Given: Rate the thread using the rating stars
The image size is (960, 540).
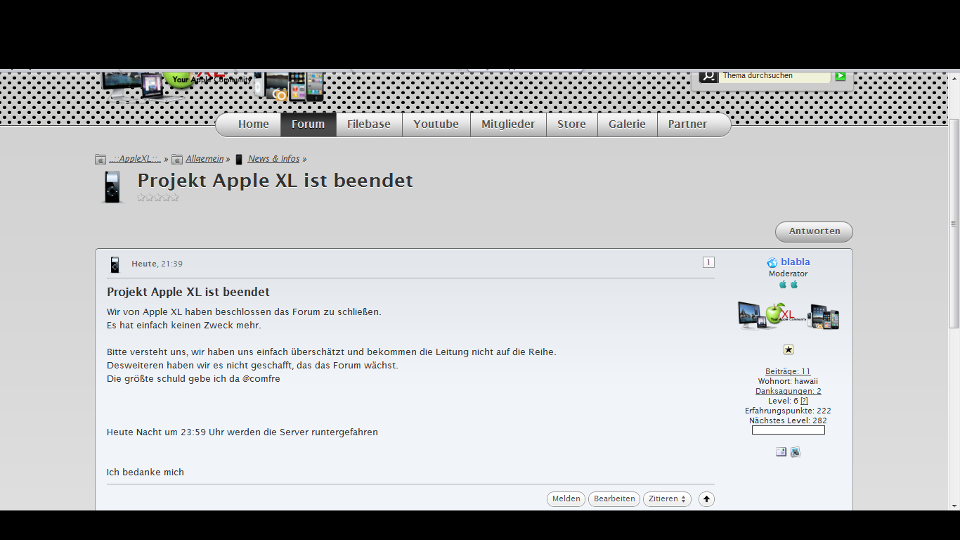Looking at the screenshot, I should pos(158,198).
